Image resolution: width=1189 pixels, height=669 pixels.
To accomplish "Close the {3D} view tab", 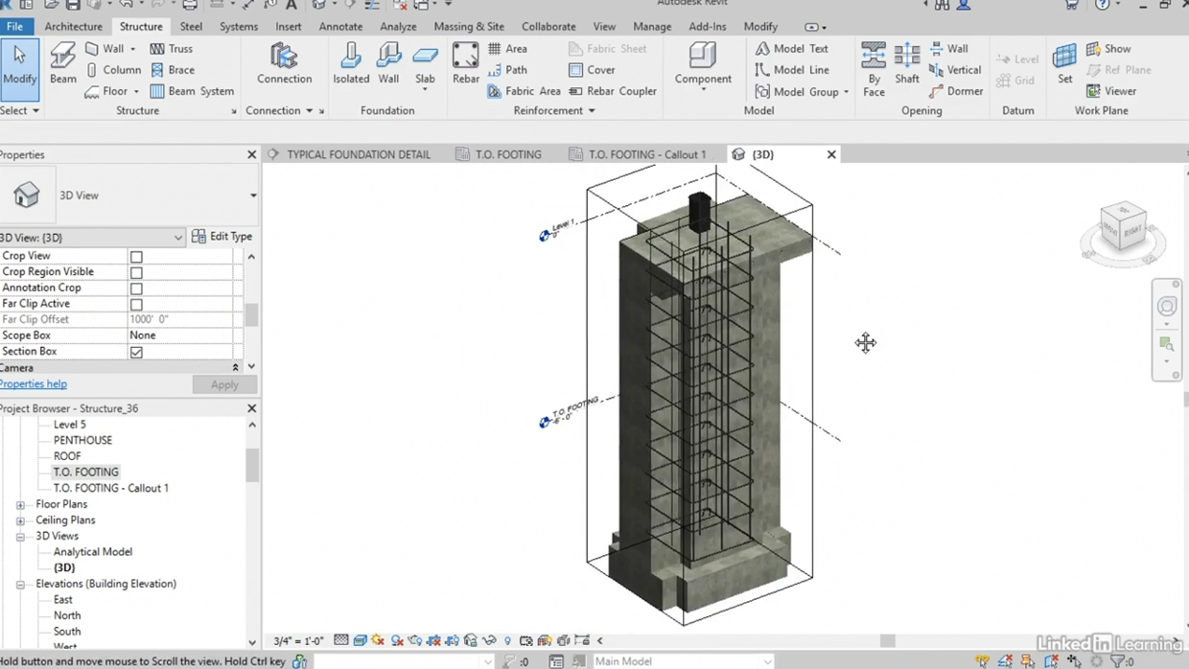I will click(831, 154).
